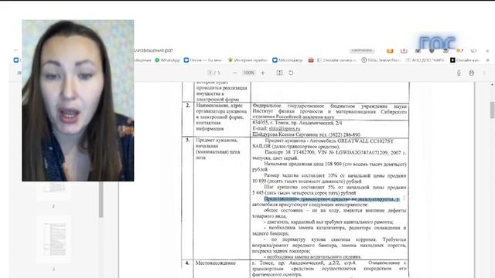Screen dimensions: 495x278
Task: Download the PDF file
Action: (x=459, y=73)
